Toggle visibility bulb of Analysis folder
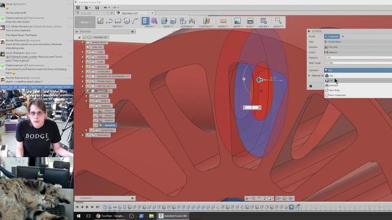The height and width of the screenshot is (220, 392). 88,57
